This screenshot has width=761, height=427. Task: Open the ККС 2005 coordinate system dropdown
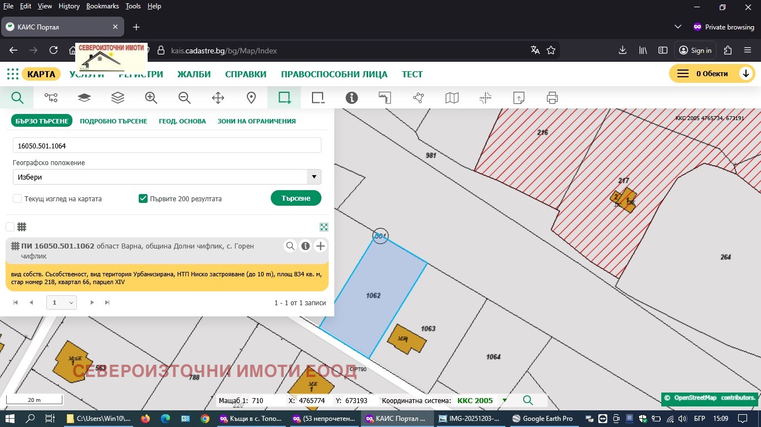pos(505,400)
